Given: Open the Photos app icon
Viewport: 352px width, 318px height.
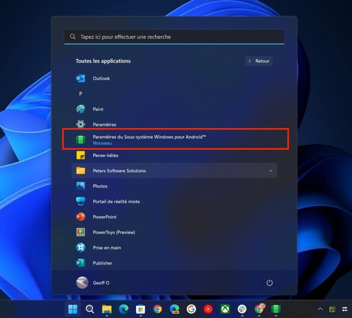Looking at the screenshot, I should pos(80,186).
